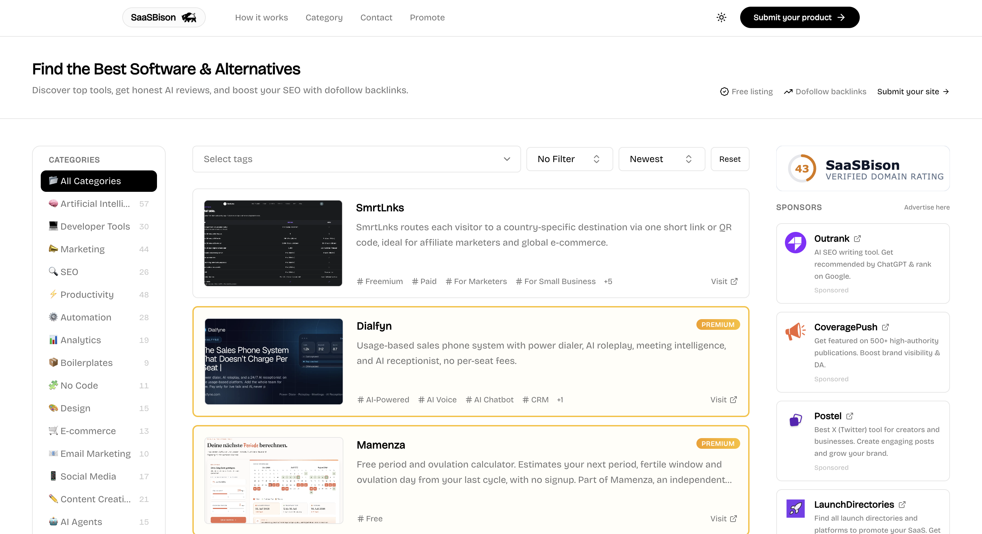
Task: Open the Dialfyn screenshot thumbnail
Action: point(274,362)
